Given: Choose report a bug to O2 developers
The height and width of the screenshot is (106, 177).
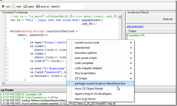Looking at the screenshot, I should tap(100, 94).
